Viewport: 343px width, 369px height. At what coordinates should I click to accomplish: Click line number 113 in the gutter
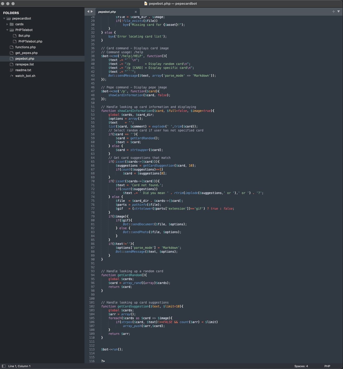coord(92,349)
